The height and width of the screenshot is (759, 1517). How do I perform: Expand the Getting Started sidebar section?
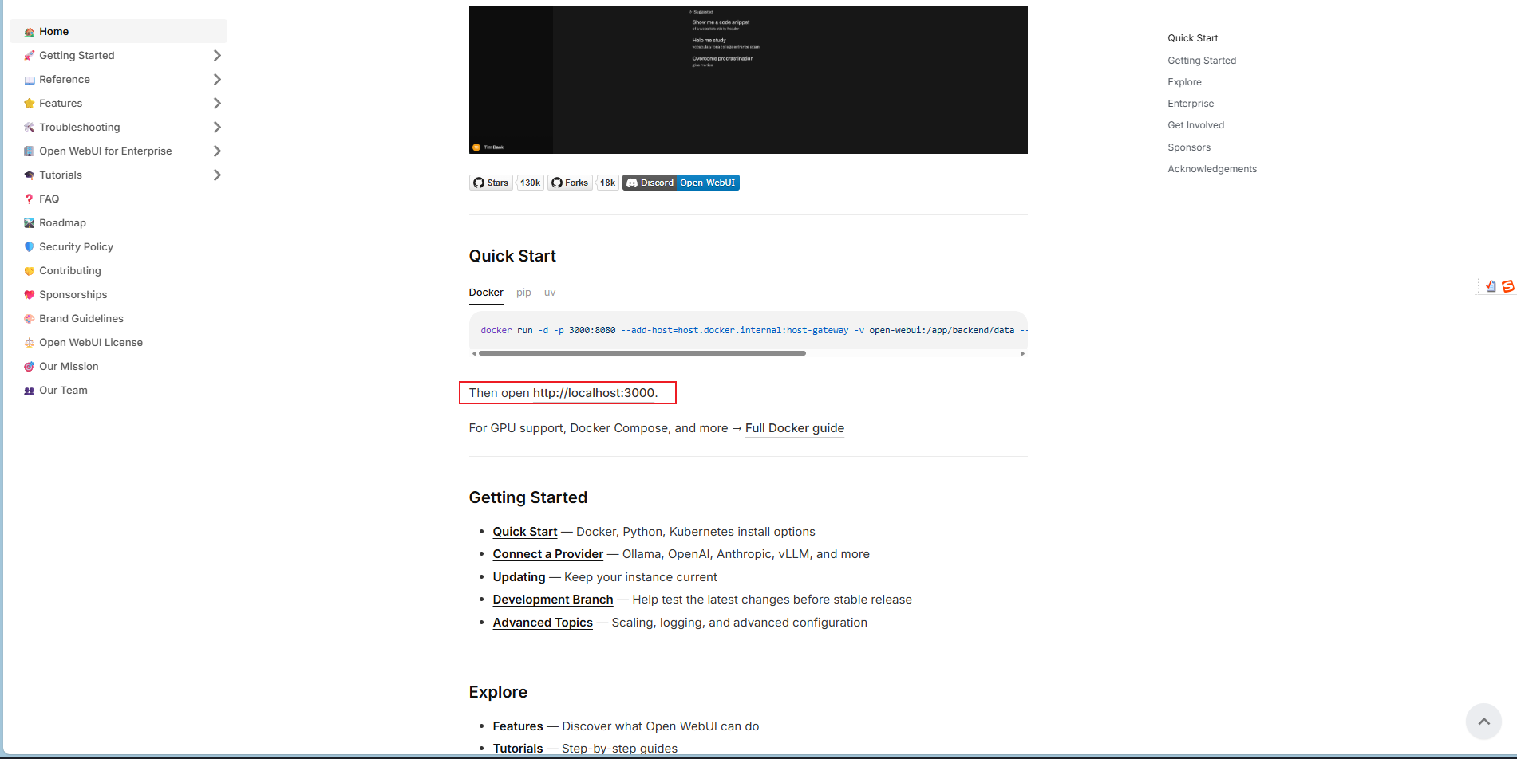(217, 56)
